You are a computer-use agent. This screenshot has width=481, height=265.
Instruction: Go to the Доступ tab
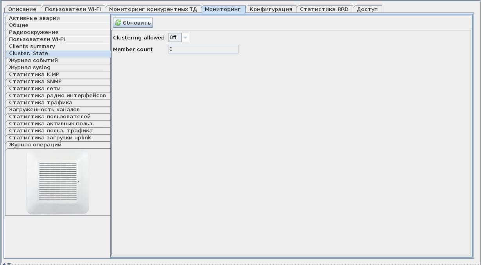click(367, 9)
